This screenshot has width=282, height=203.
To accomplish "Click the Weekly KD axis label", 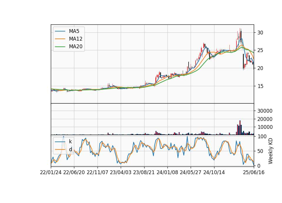I will (270, 151).
